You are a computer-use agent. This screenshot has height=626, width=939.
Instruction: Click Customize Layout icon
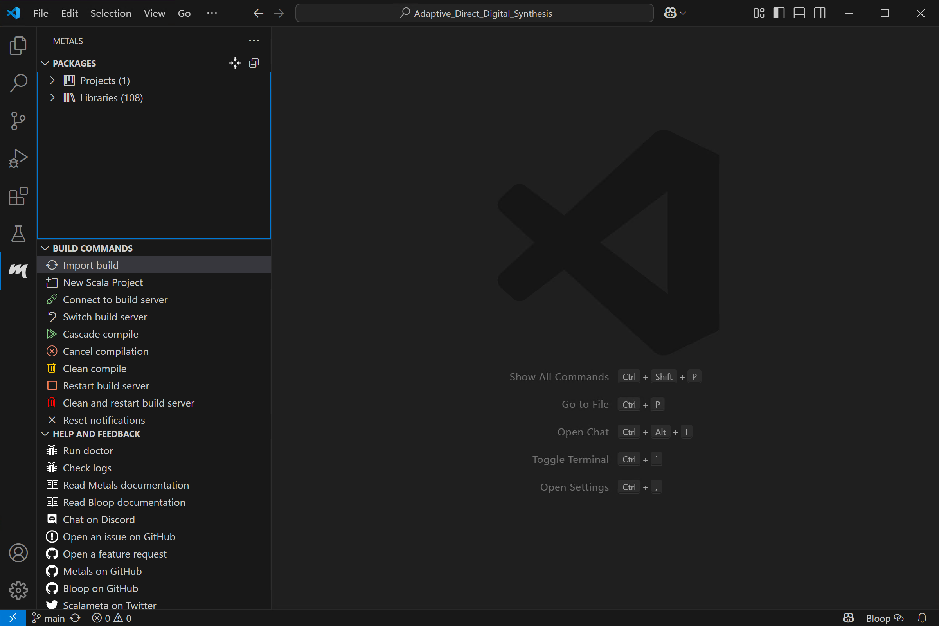click(x=759, y=13)
